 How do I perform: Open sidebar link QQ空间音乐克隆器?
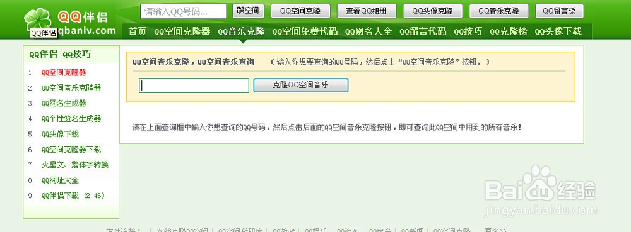(71, 88)
